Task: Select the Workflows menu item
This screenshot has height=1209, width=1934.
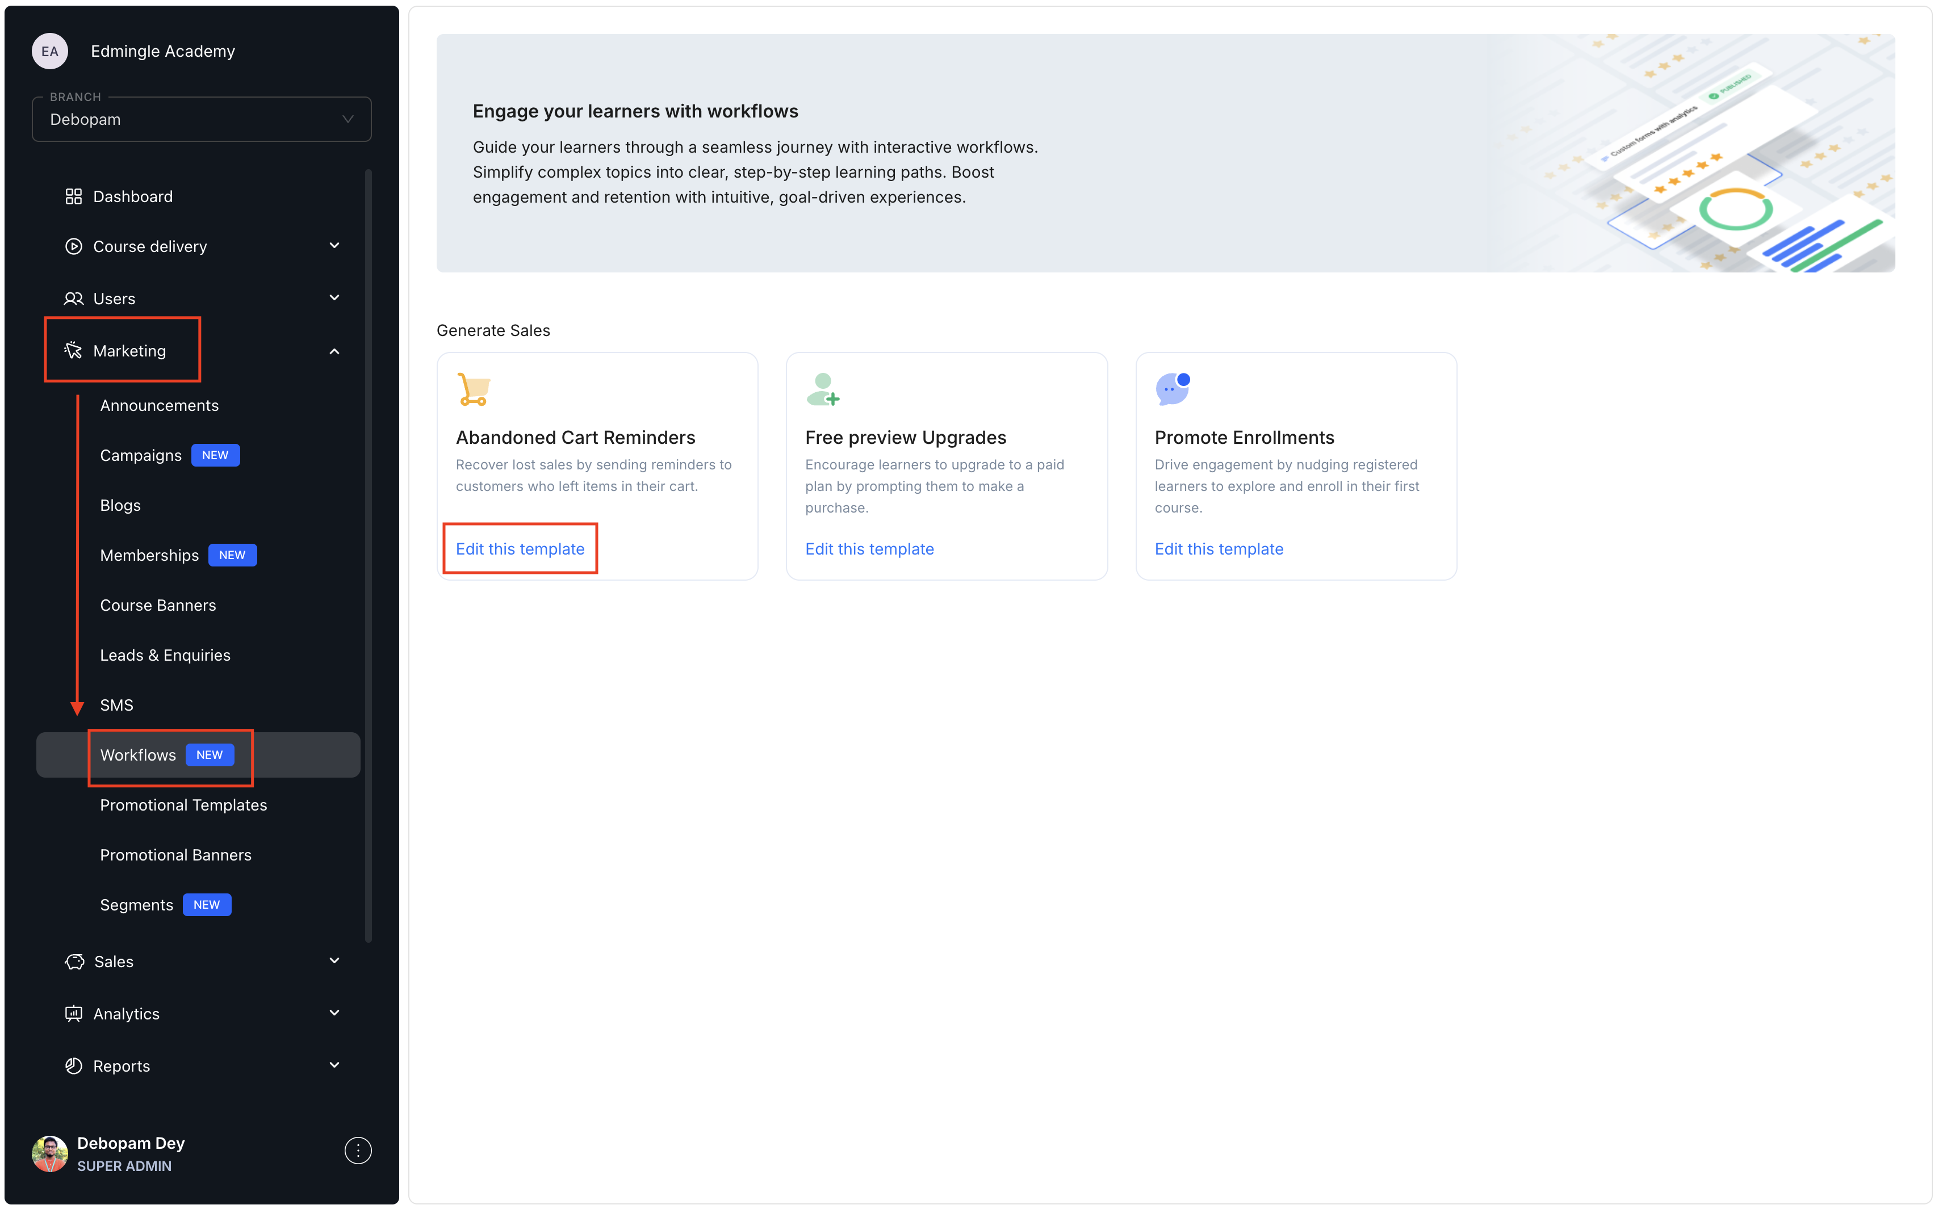Action: [x=198, y=755]
